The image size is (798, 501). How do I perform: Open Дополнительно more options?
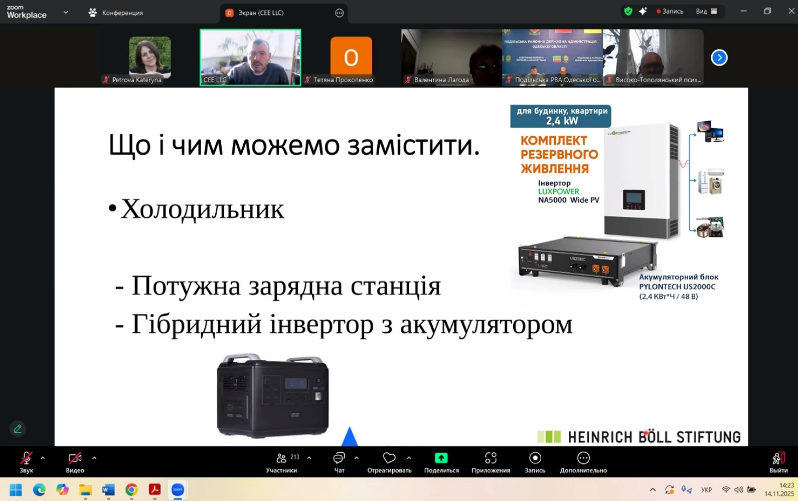(x=583, y=458)
